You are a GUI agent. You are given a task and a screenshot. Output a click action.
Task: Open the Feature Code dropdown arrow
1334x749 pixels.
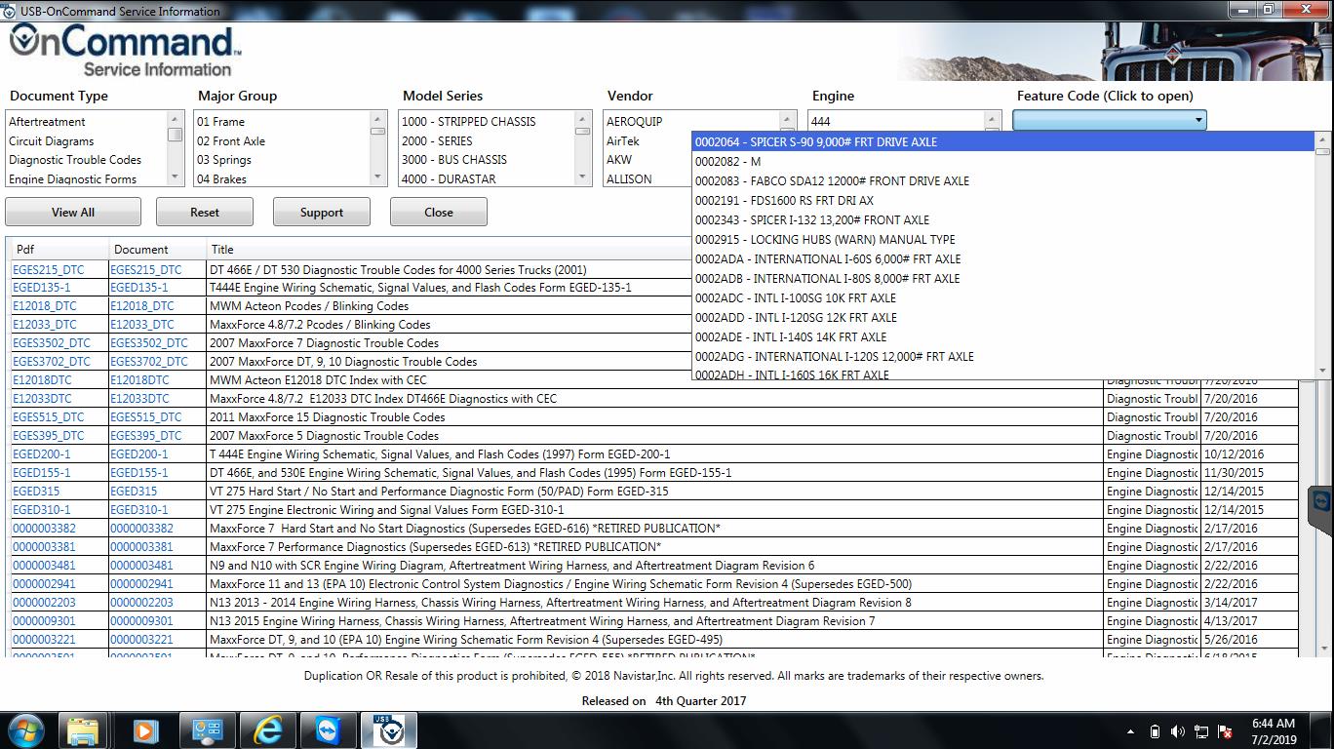pos(1197,120)
